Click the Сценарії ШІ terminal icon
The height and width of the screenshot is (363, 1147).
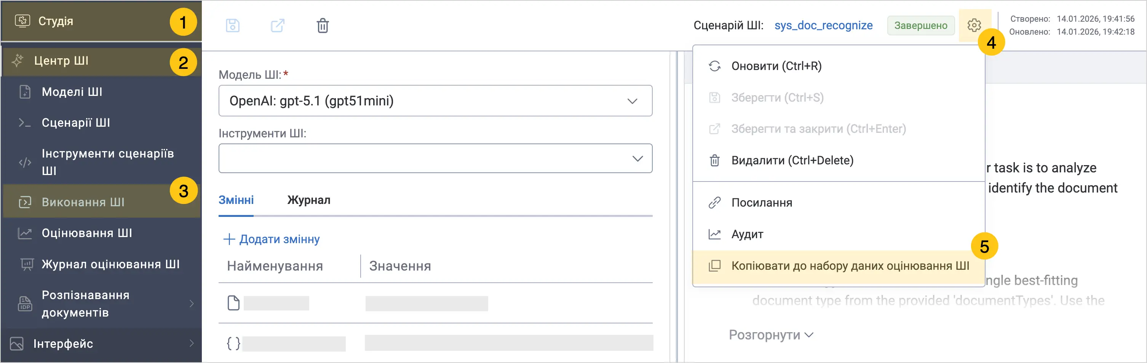point(24,123)
